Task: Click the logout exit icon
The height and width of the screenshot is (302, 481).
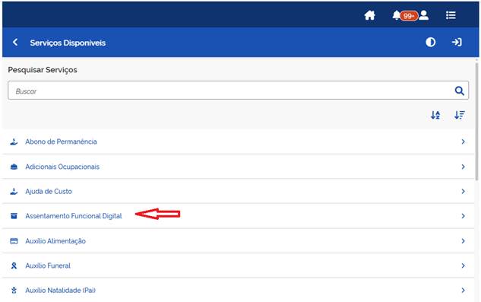Action: (457, 42)
